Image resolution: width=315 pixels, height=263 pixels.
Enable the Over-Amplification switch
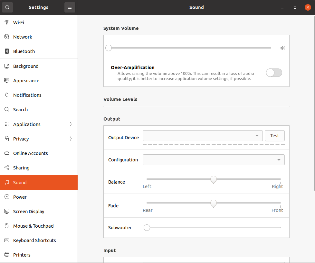point(274,73)
